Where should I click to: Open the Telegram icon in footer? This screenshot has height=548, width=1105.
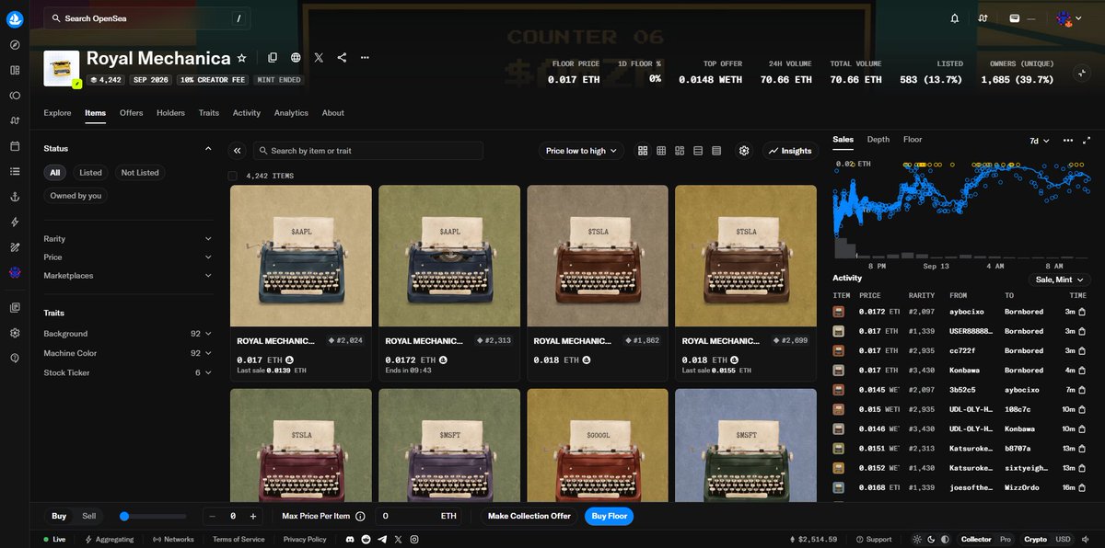coord(382,539)
